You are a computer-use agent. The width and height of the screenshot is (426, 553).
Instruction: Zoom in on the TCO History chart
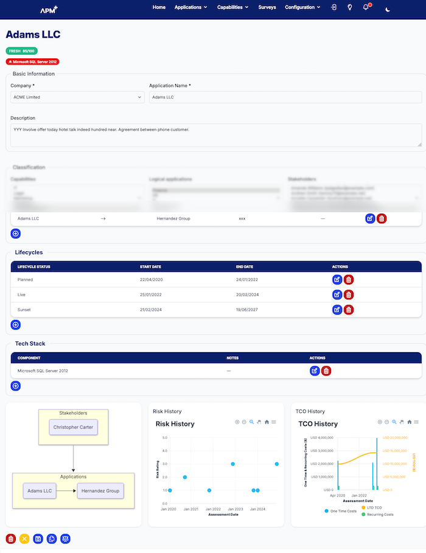[x=380, y=422]
